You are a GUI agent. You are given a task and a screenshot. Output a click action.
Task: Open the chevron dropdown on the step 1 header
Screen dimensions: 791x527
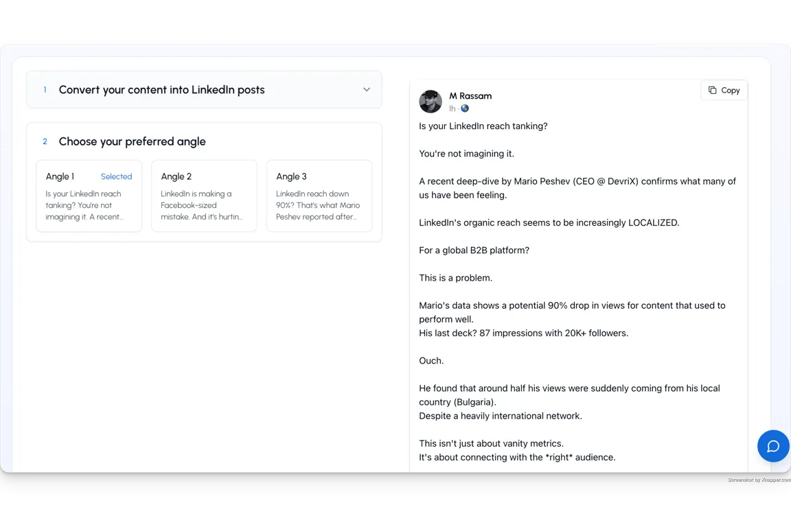pyautogui.click(x=368, y=89)
